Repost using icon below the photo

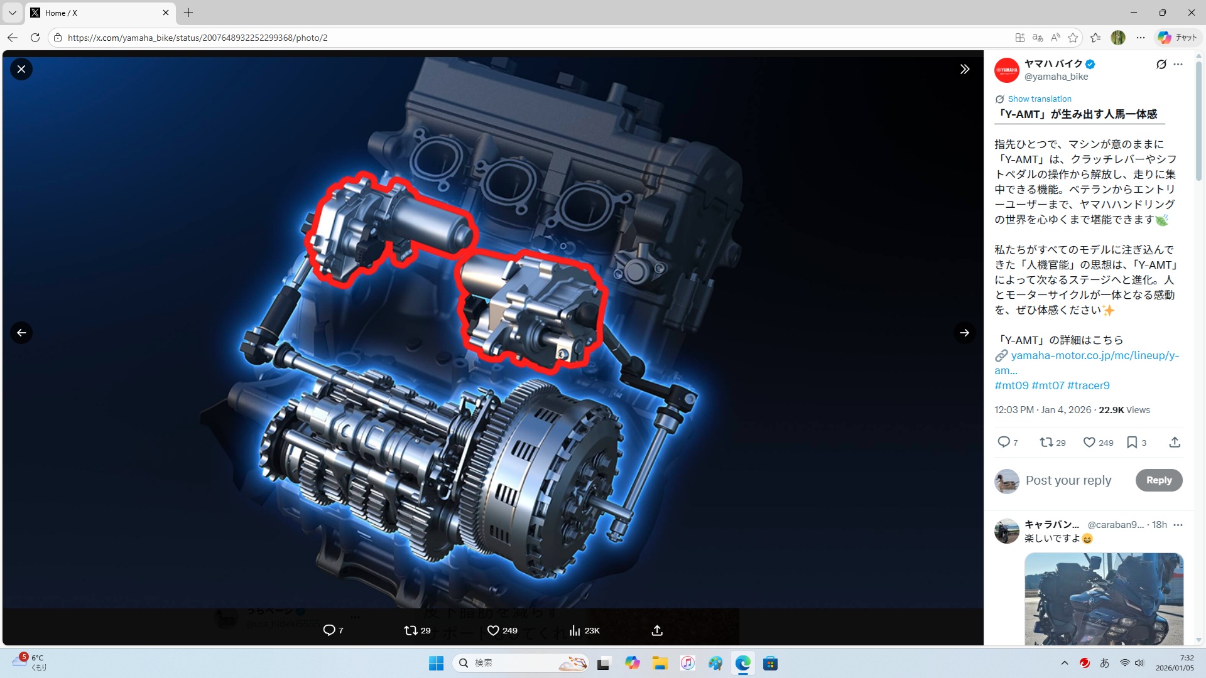[x=411, y=630]
